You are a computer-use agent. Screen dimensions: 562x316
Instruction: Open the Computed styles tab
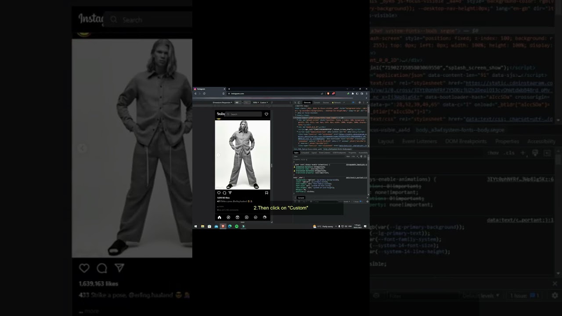[x=305, y=153]
